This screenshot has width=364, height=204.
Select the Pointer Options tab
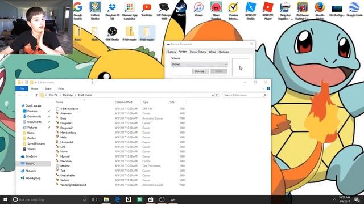(x=198, y=52)
